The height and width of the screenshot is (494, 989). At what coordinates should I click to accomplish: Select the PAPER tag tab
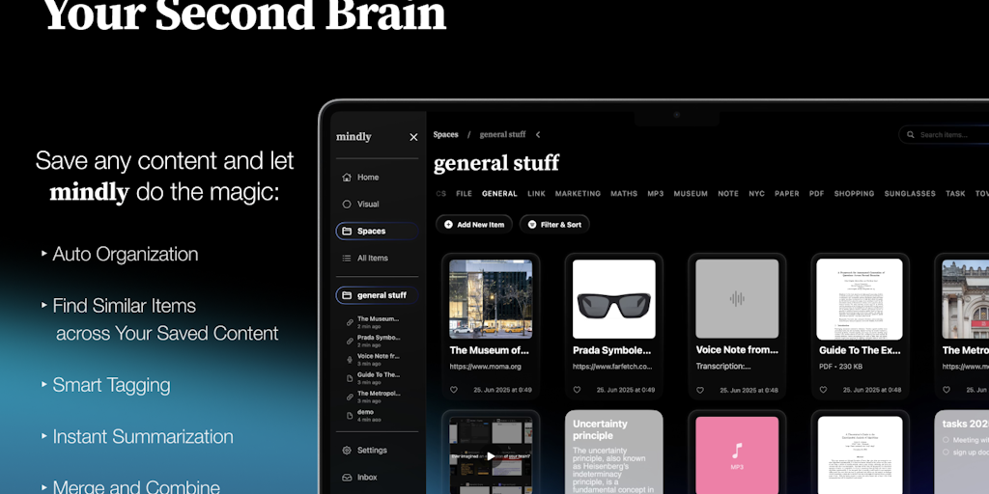click(x=787, y=194)
